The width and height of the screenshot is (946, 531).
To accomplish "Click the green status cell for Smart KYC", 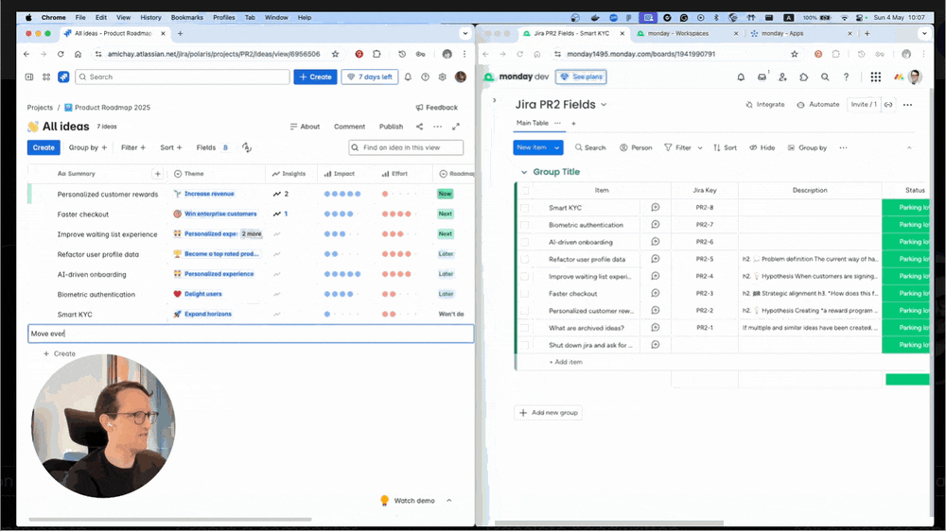I will tap(905, 208).
